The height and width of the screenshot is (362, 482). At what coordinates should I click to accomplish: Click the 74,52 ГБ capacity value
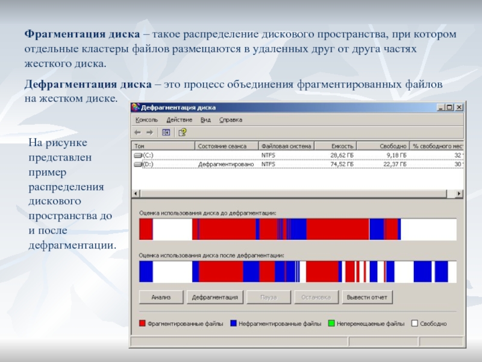[x=342, y=164]
